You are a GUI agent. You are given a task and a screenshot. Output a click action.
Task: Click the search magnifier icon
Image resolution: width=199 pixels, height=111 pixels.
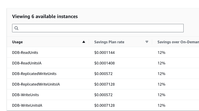click(x=16, y=28)
